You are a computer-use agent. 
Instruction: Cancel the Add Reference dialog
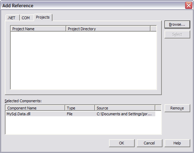point(149,143)
